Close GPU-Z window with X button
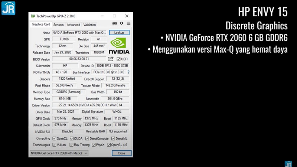Screen dimensions: 297x167 127,16
